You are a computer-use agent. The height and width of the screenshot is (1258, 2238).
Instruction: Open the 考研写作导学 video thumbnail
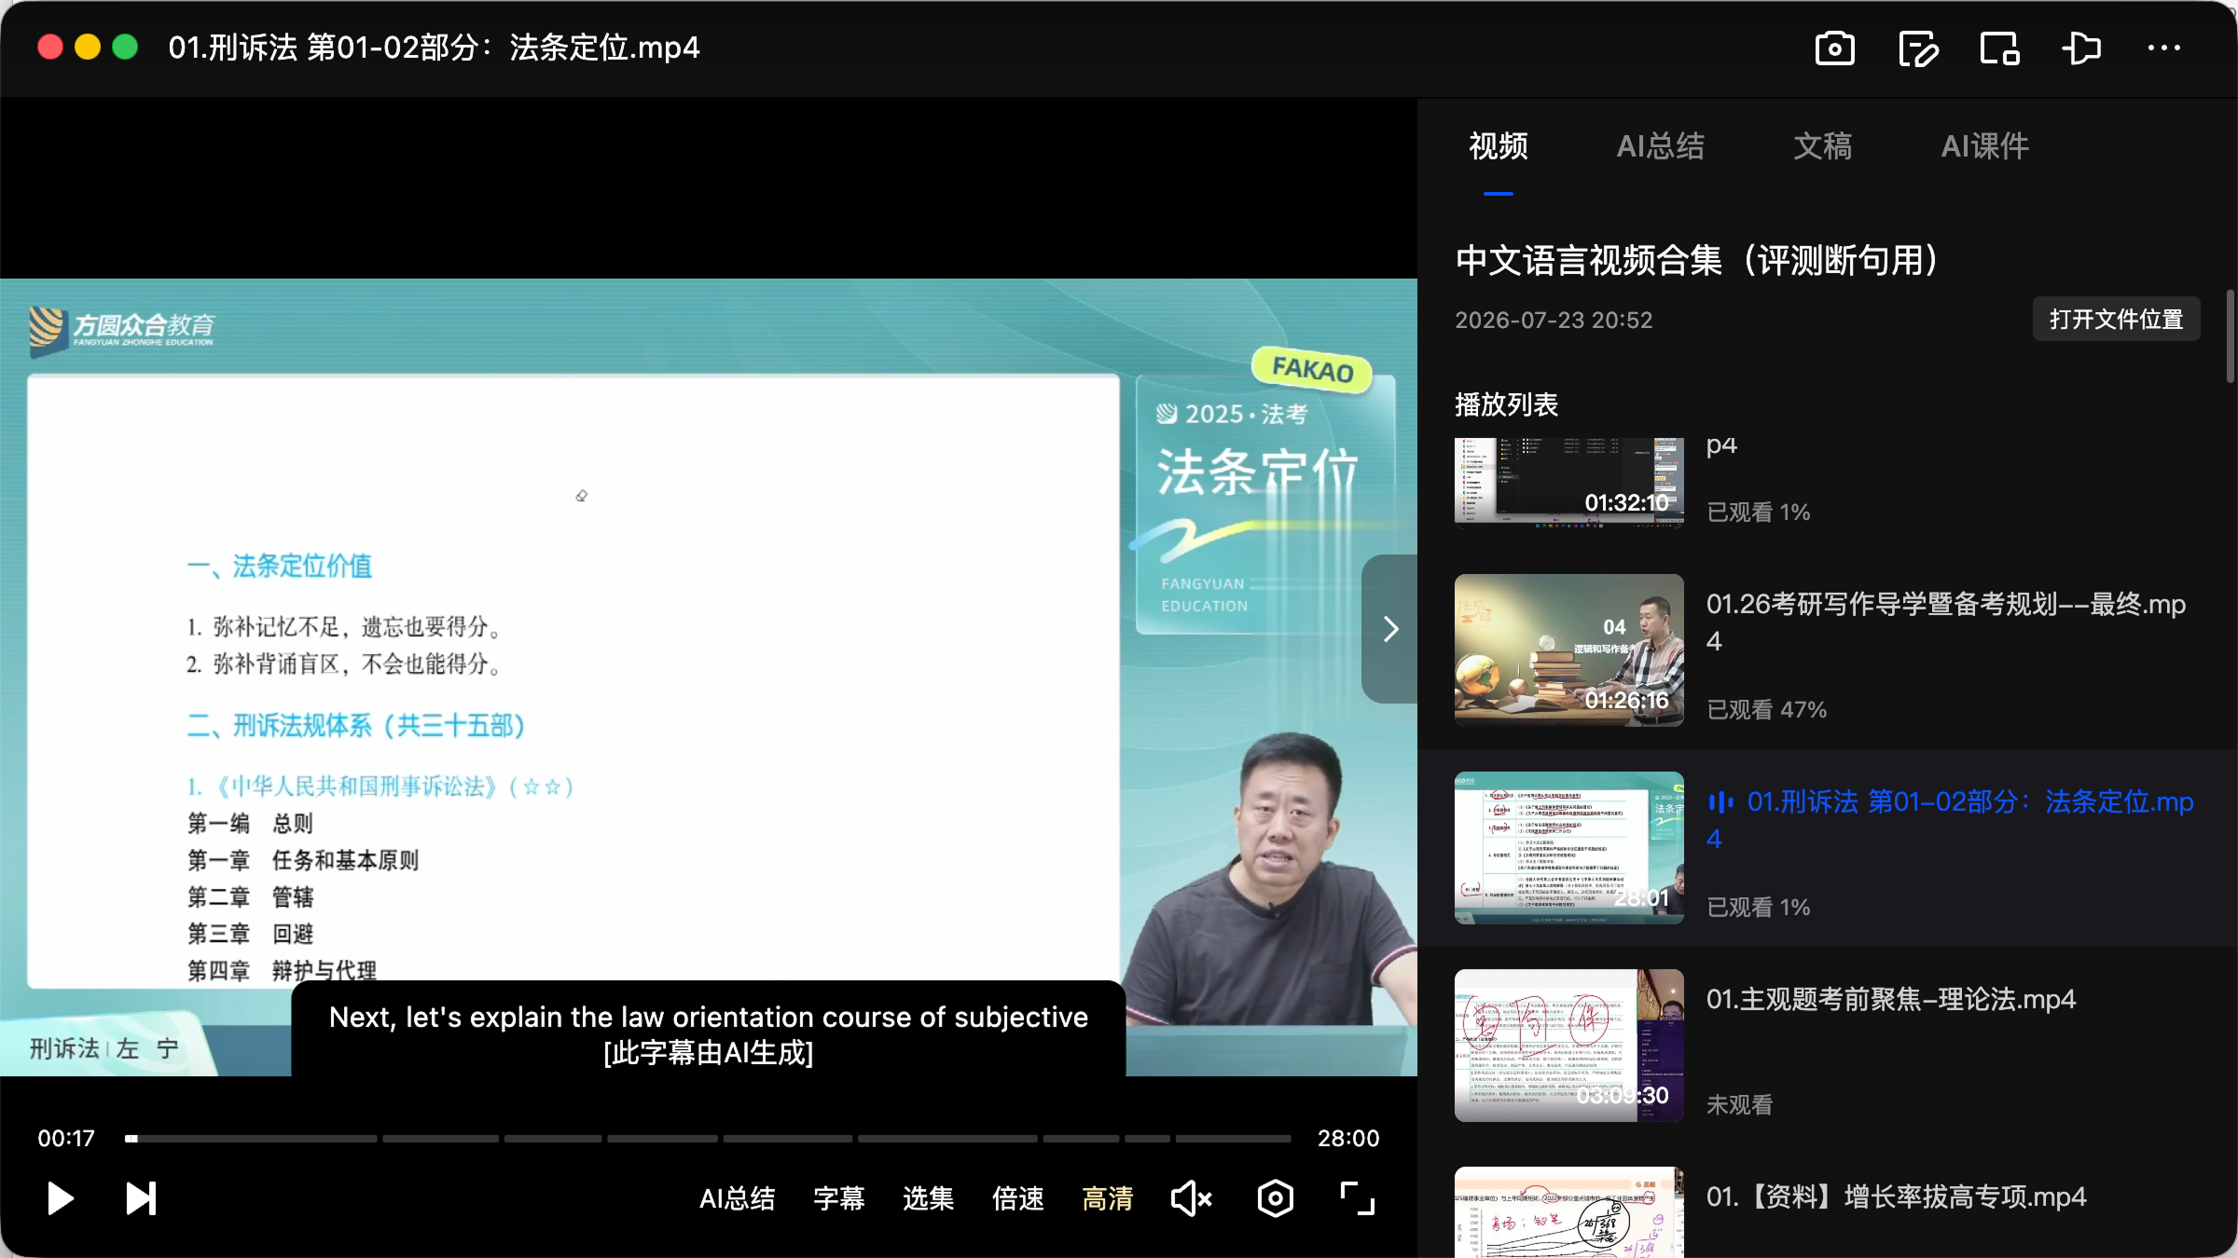coord(1568,650)
